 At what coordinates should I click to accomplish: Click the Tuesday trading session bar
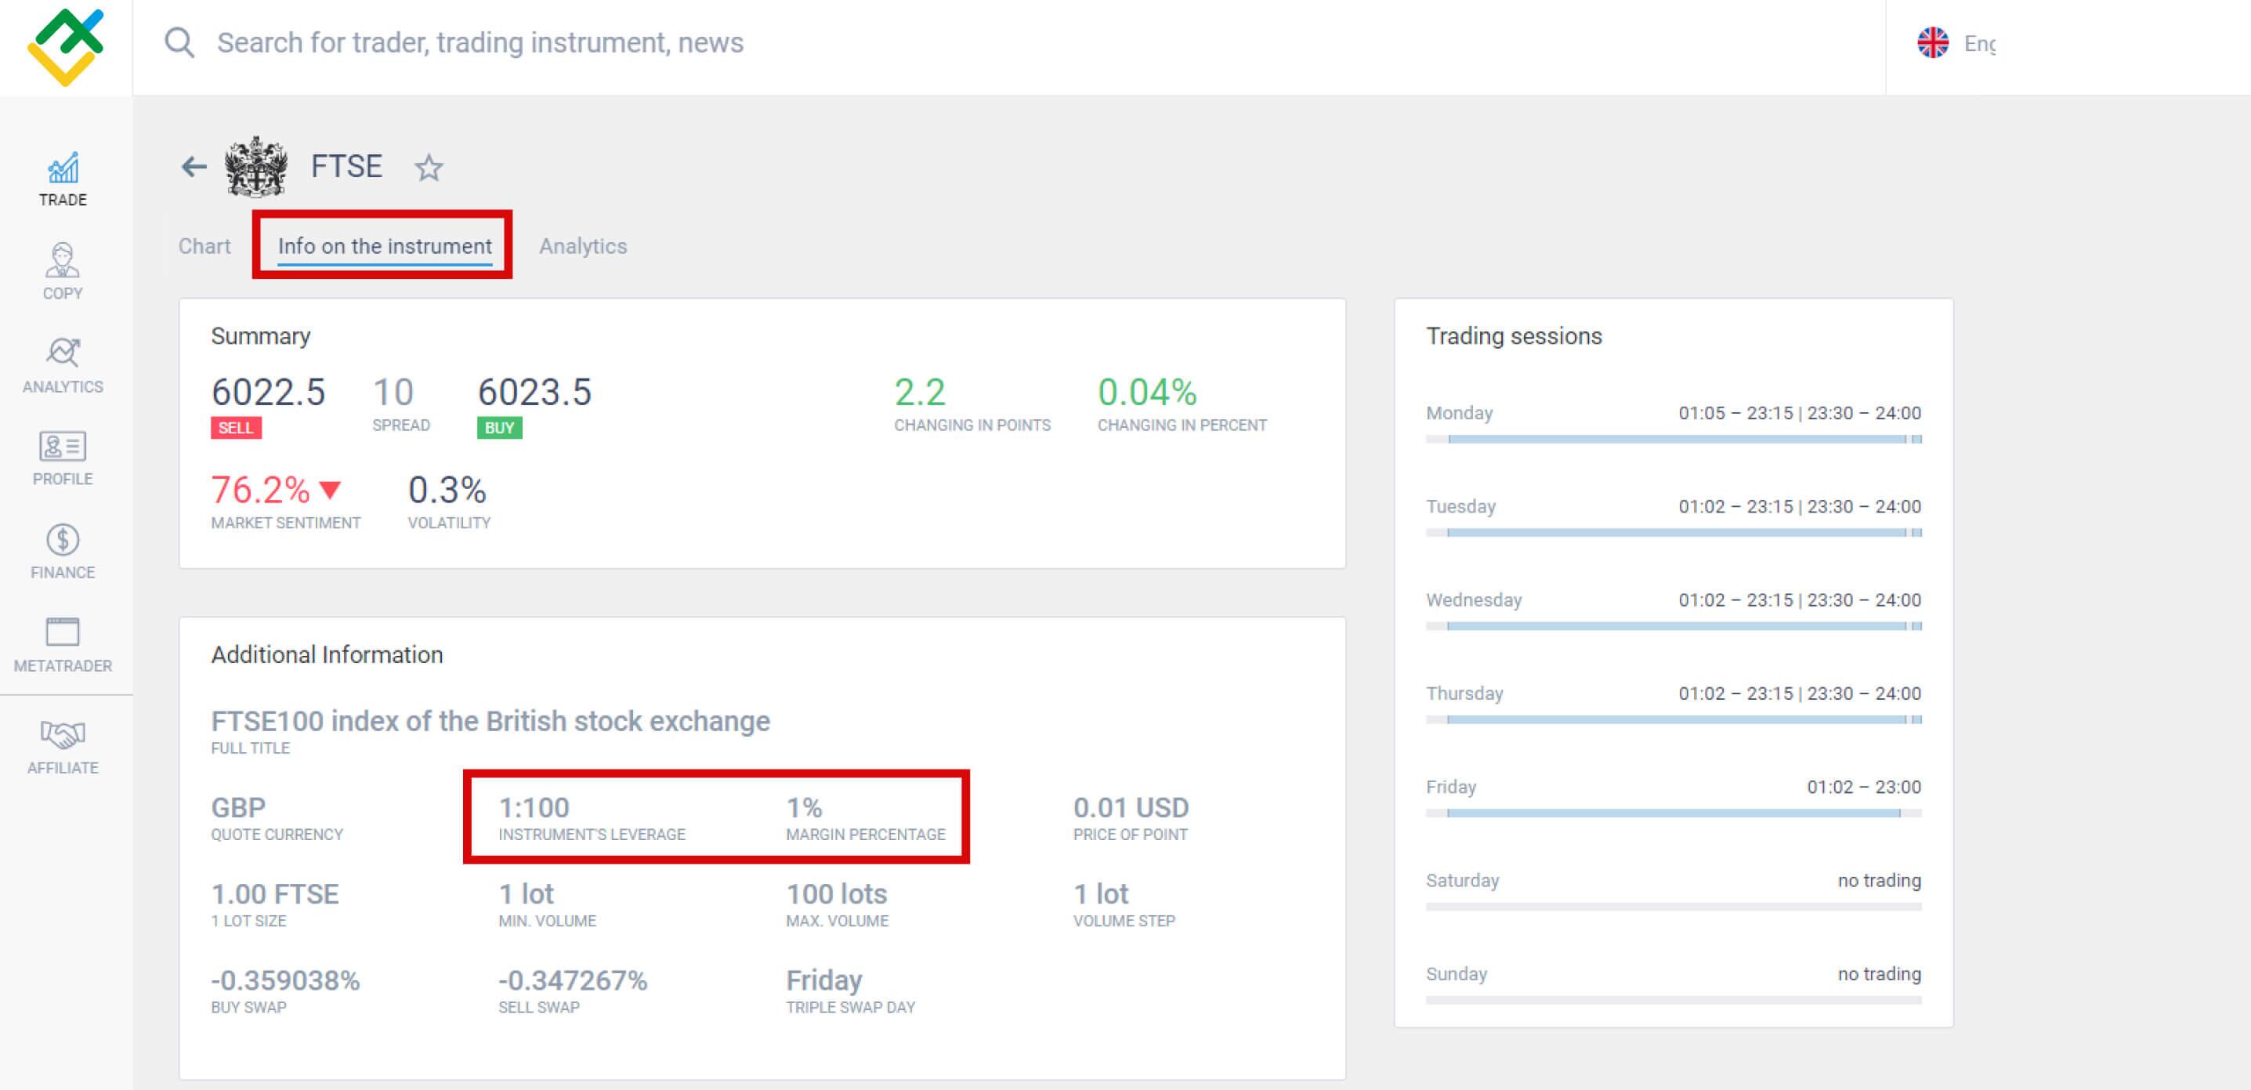1674,532
